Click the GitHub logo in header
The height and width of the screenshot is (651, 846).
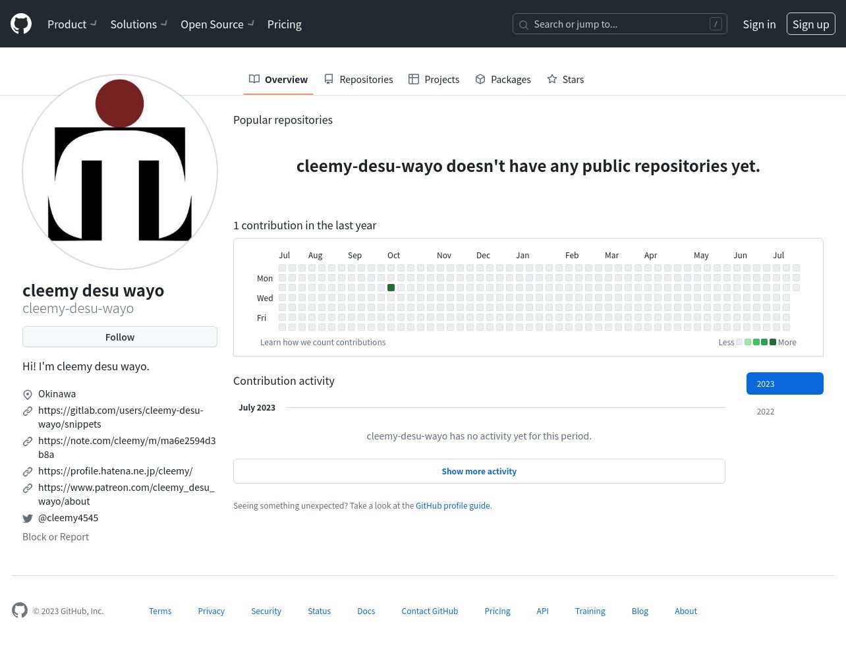(21, 24)
